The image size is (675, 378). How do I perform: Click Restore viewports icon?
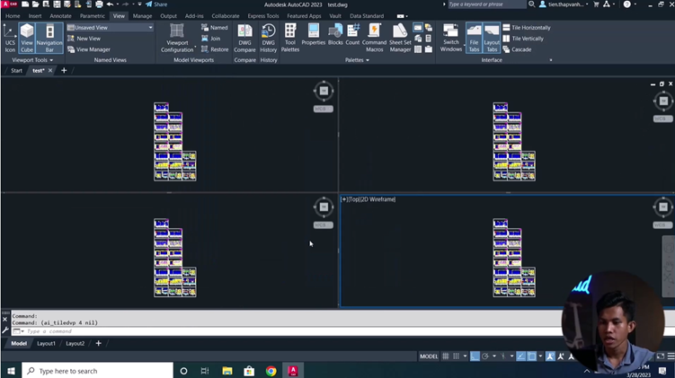pyautogui.click(x=205, y=49)
